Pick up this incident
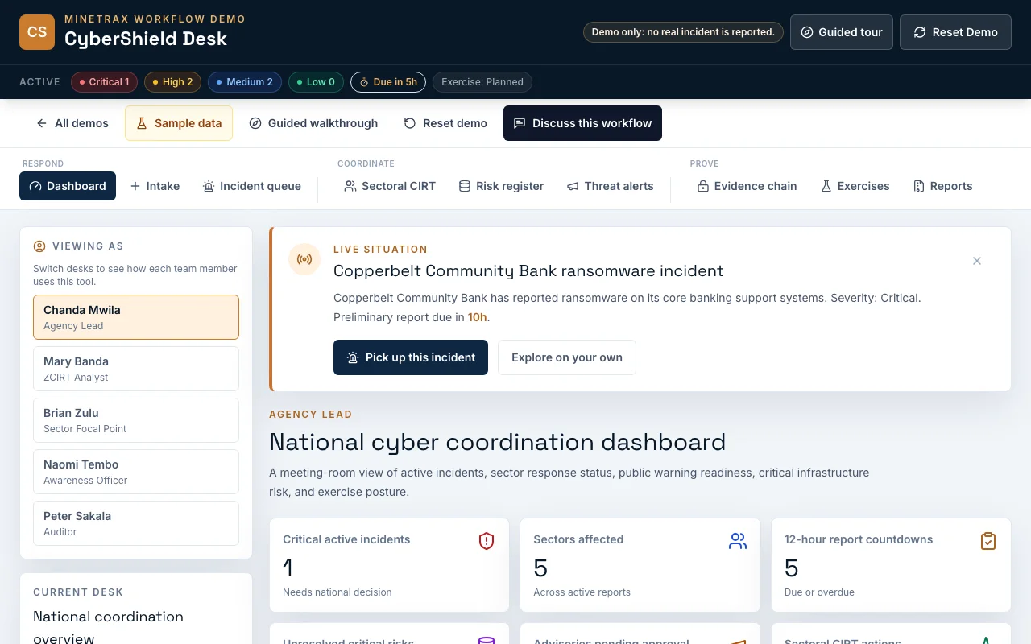Image resolution: width=1031 pixels, height=644 pixels. pyautogui.click(x=411, y=357)
